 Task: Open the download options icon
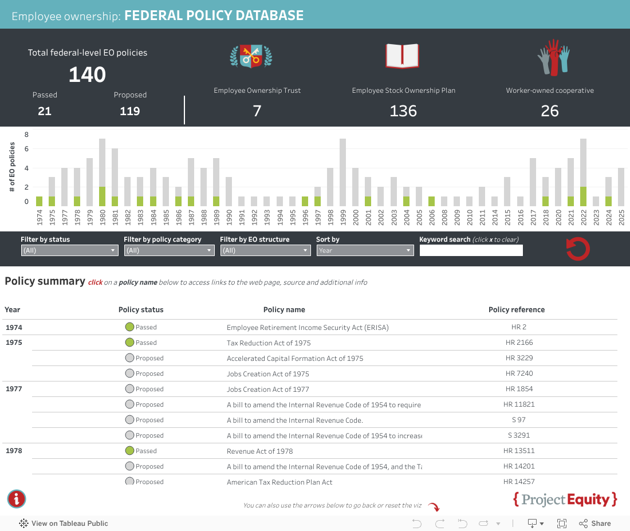pyautogui.click(x=535, y=523)
